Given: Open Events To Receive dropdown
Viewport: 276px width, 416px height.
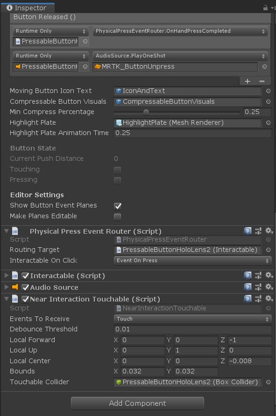Looking at the screenshot, I should point(193,319).
